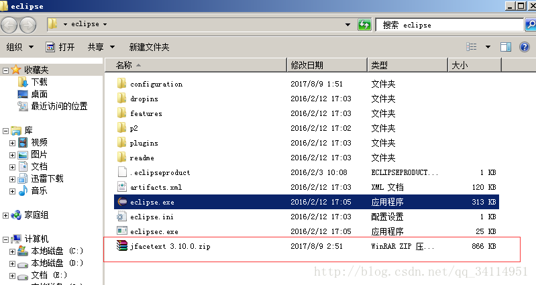Select the plugins folder icon
Viewport: 536px width, 285px height.
click(121, 142)
